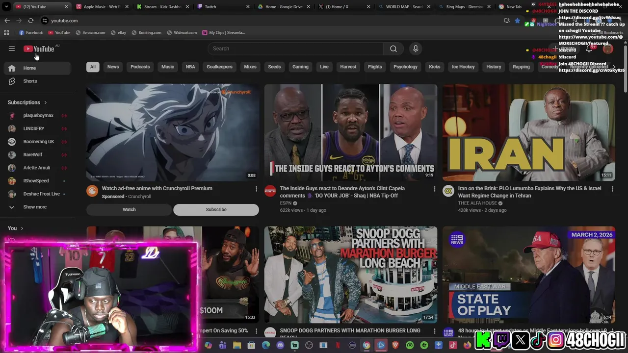Open the Apps grid in bookmarks bar
This screenshot has width=628, height=353.
click(x=6, y=33)
